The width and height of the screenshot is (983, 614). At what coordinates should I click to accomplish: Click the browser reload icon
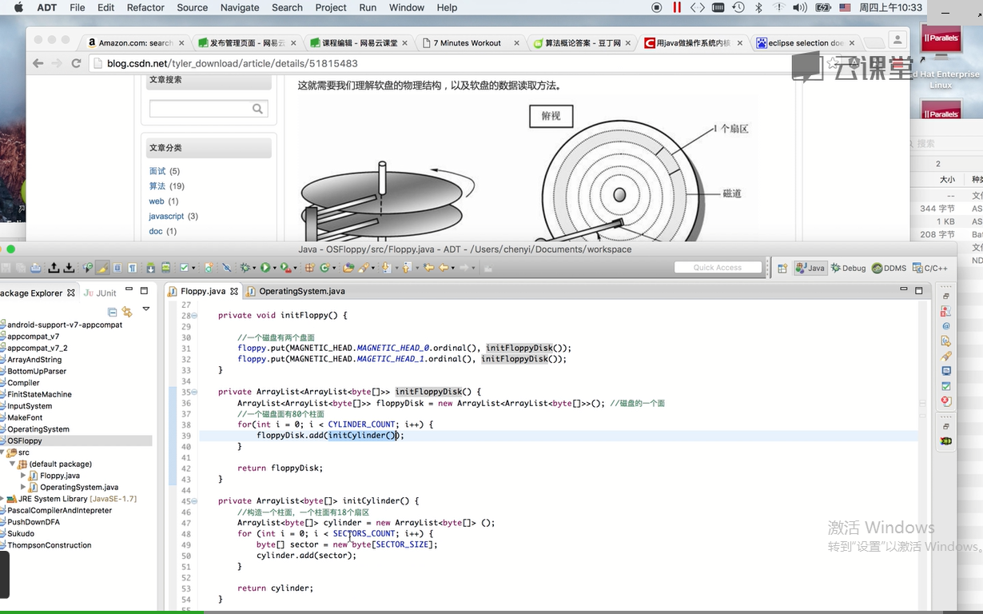(77, 63)
